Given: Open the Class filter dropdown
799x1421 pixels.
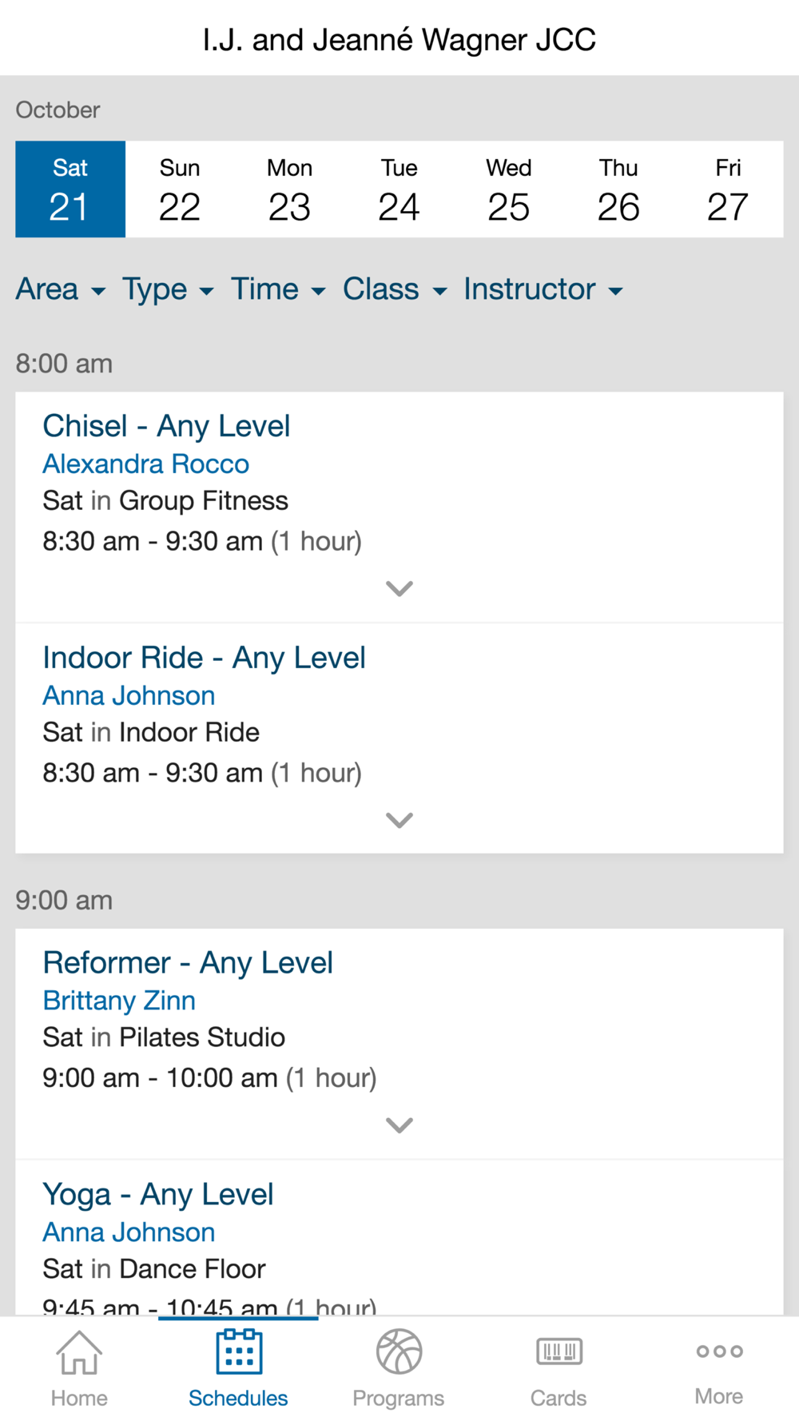Looking at the screenshot, I should (x=395, y=289).
